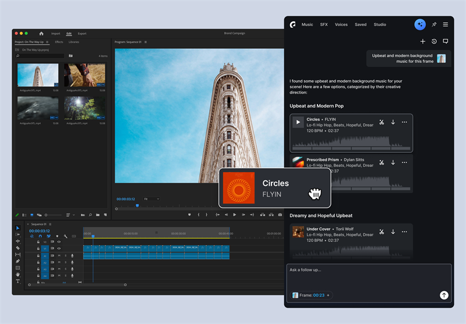Screen dimensions: 466x324
Task: Open the hamburger menu in the music panel
Action: 446,24
